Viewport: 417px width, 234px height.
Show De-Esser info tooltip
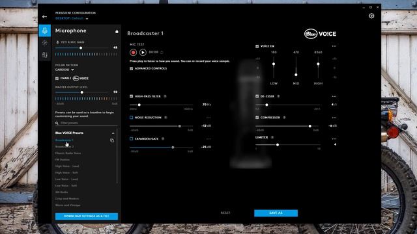(278, 96)
